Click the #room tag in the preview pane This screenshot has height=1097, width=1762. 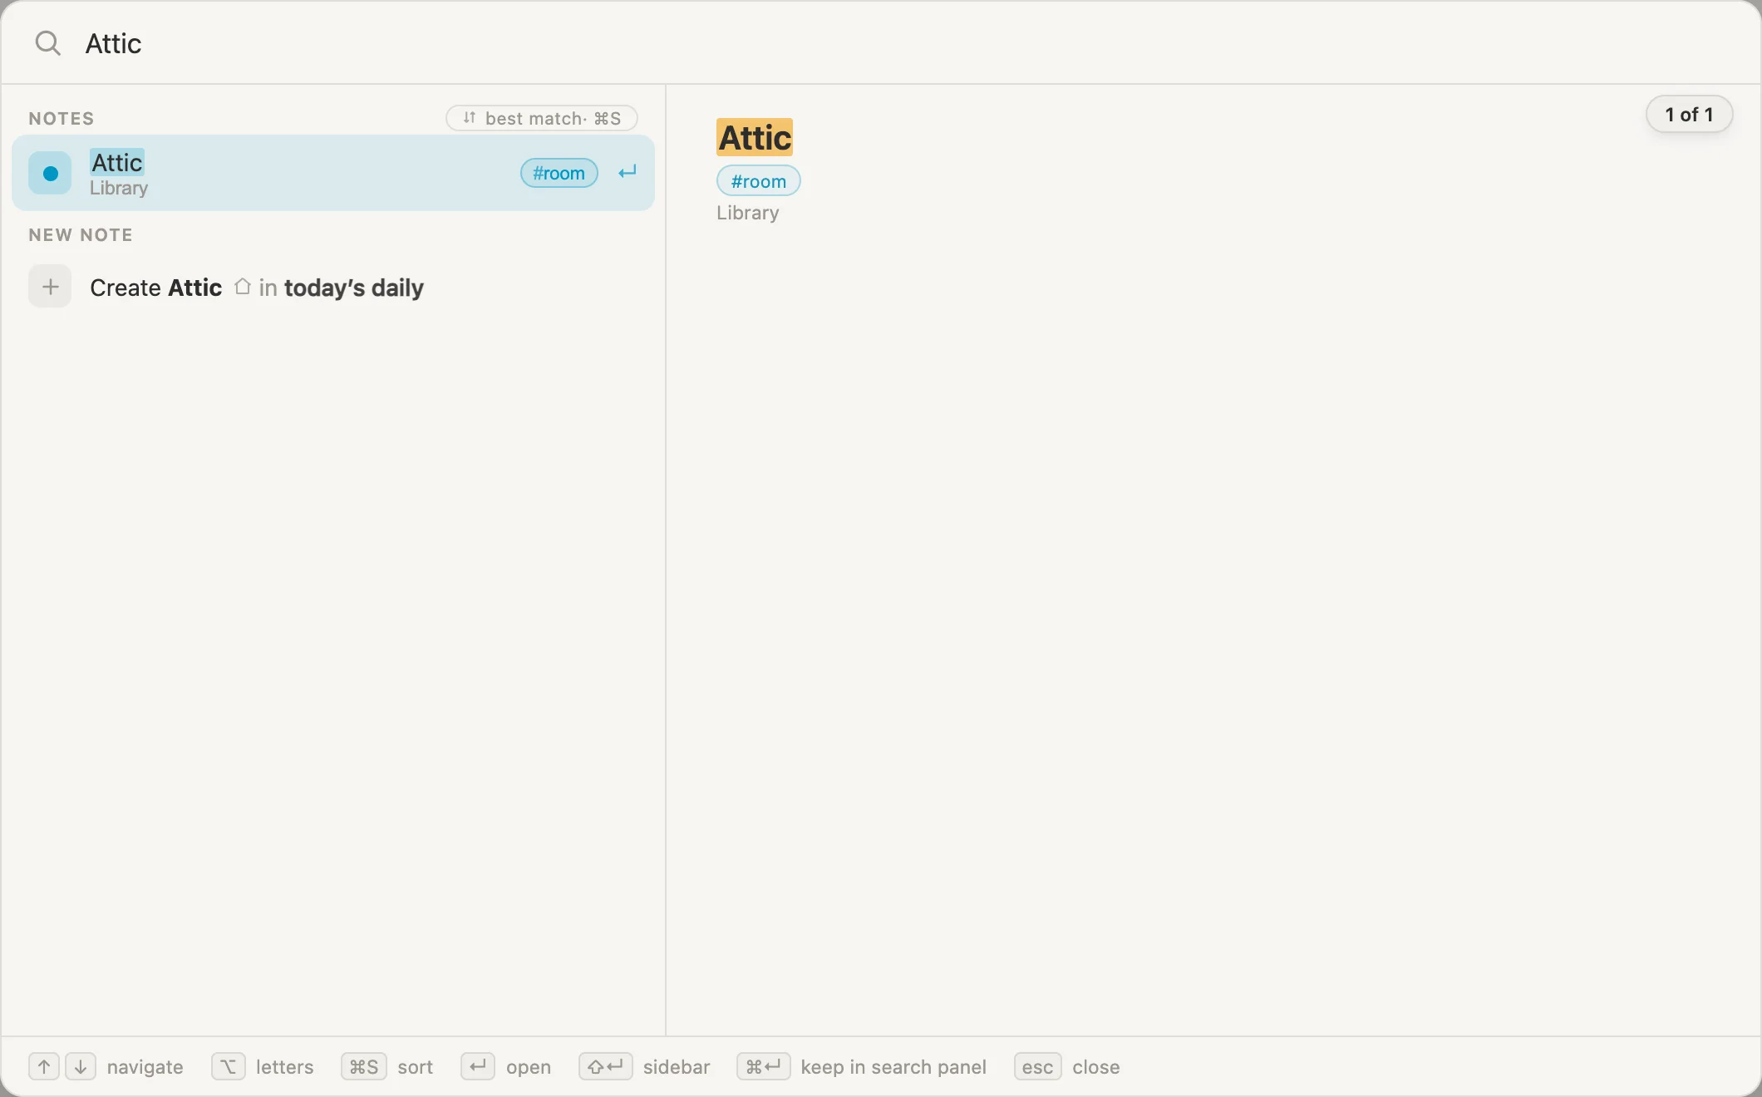point(759,181)
